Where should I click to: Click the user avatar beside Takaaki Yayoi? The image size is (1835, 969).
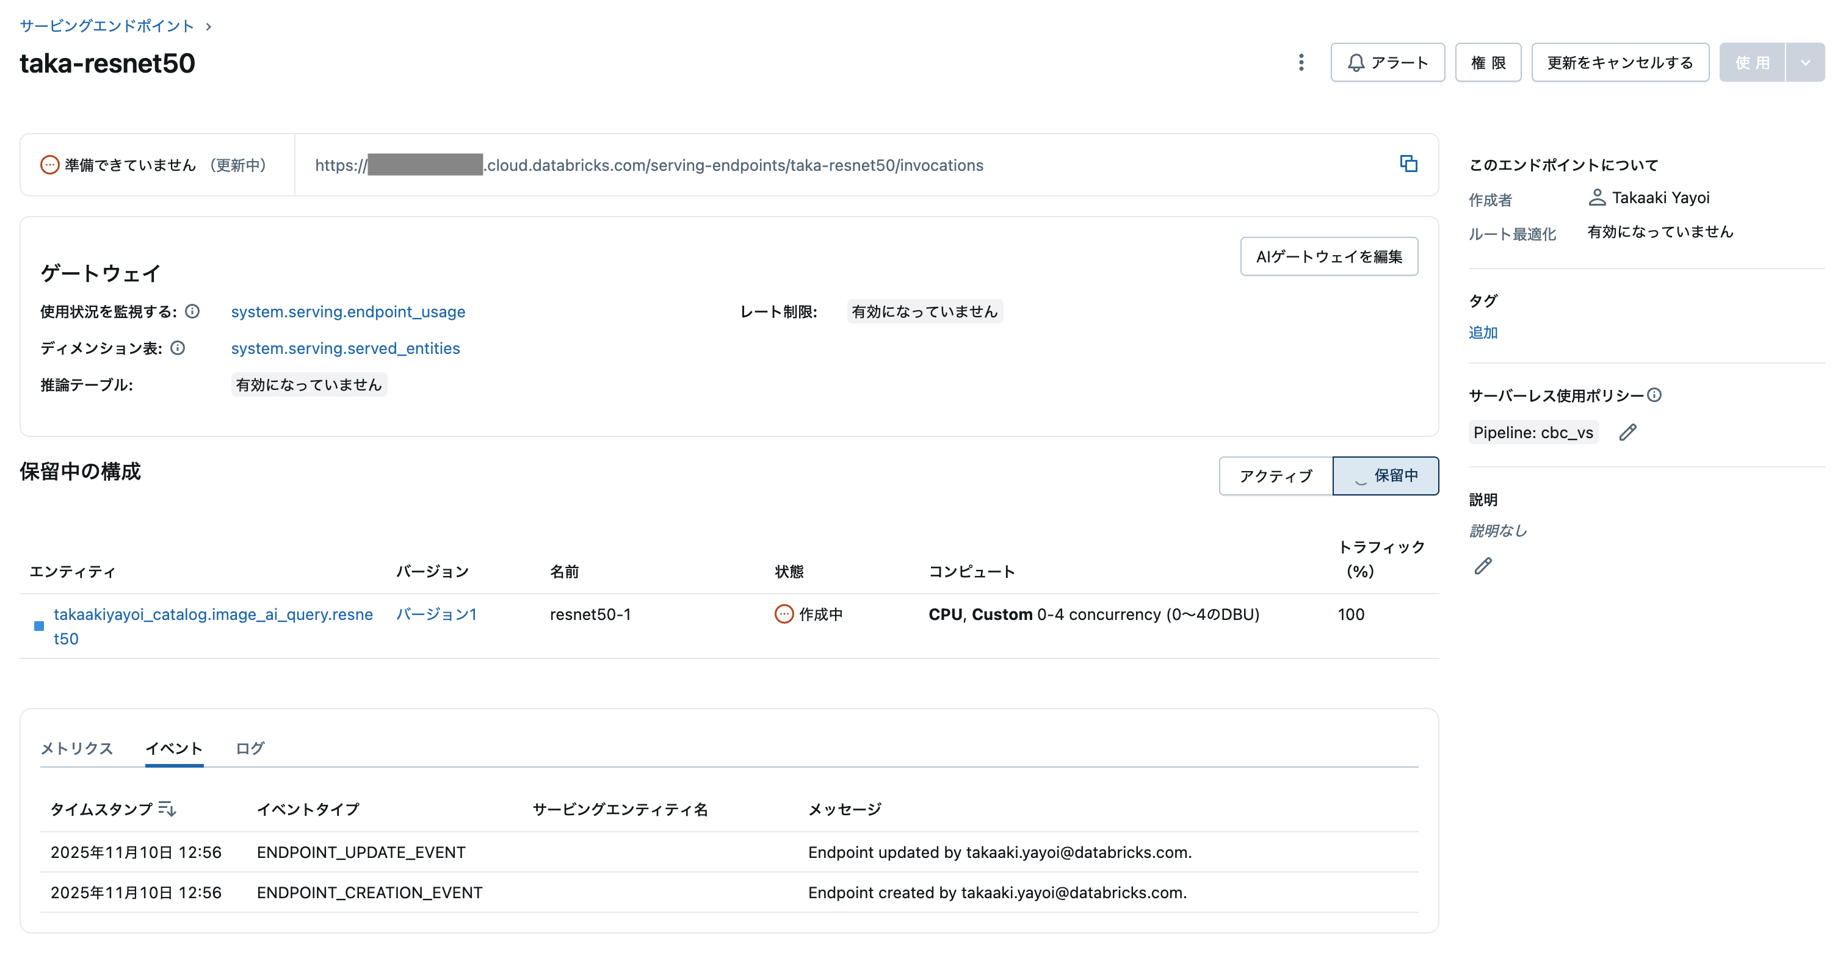pos(1596,197)
